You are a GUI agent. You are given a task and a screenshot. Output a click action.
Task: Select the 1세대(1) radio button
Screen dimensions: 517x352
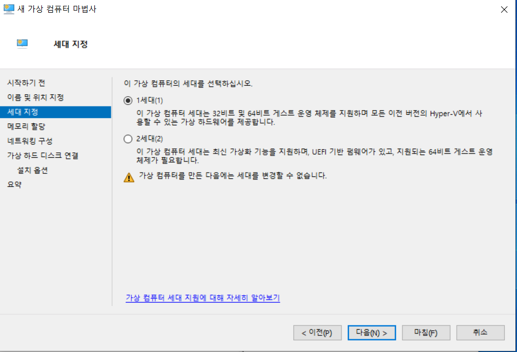click(x=128, y=101)
